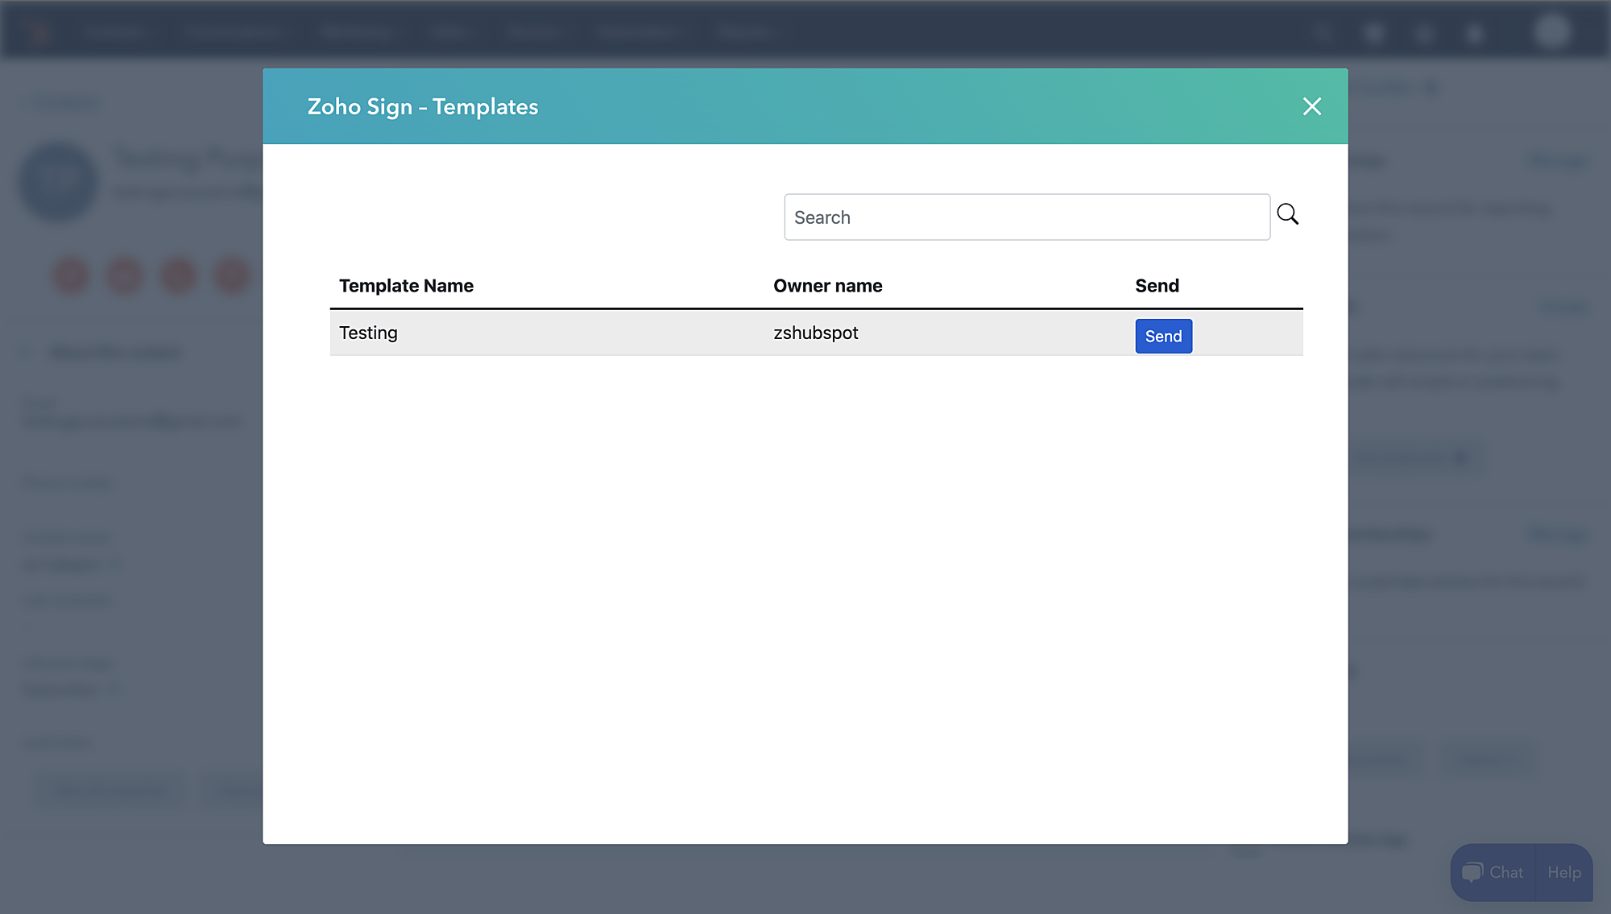This screenshot has height=914, width=1611.
Task: Click the search magnifier icon
Action: [1287, 214]
